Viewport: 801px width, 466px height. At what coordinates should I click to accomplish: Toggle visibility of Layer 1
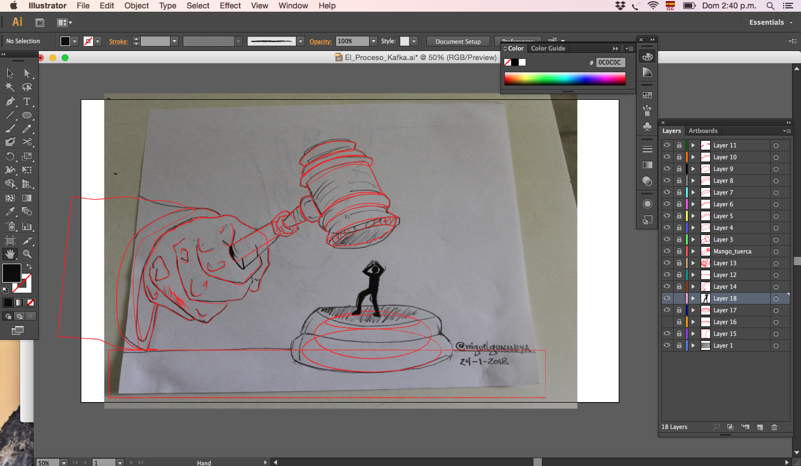[667, 345]
